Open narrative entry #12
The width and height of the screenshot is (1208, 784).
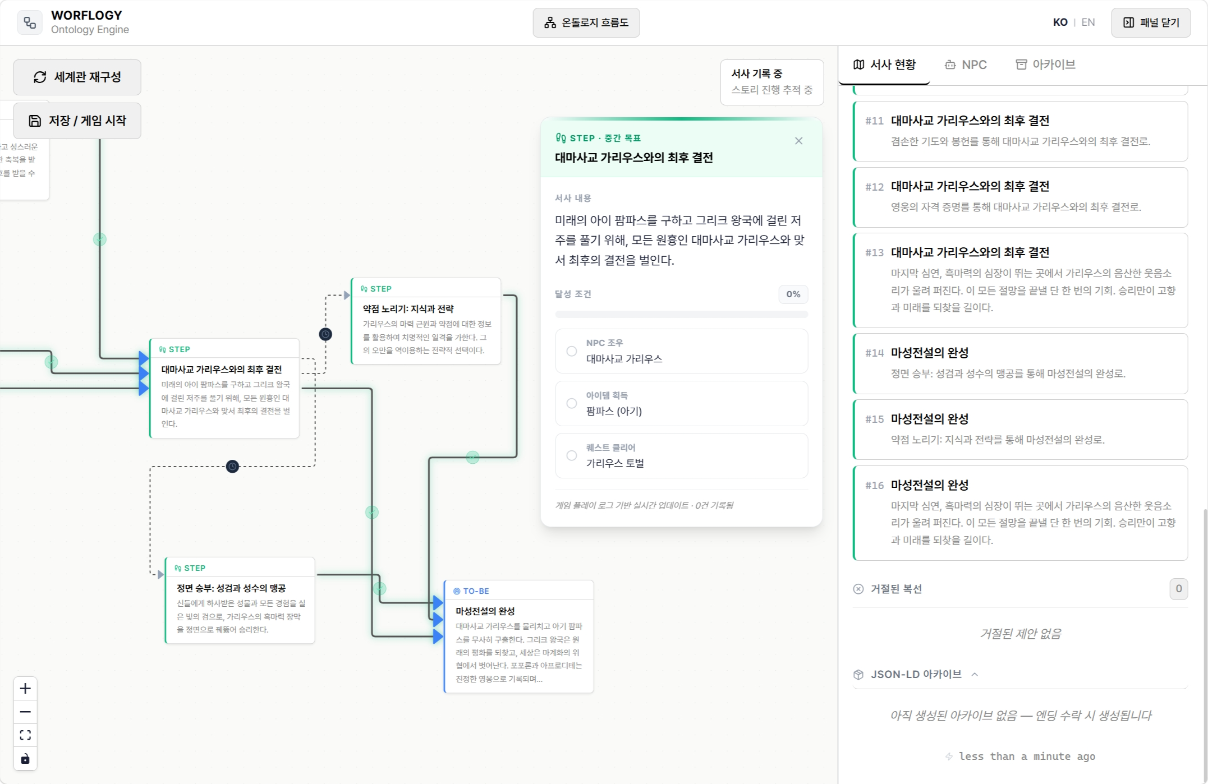(x=1020, y=197)
